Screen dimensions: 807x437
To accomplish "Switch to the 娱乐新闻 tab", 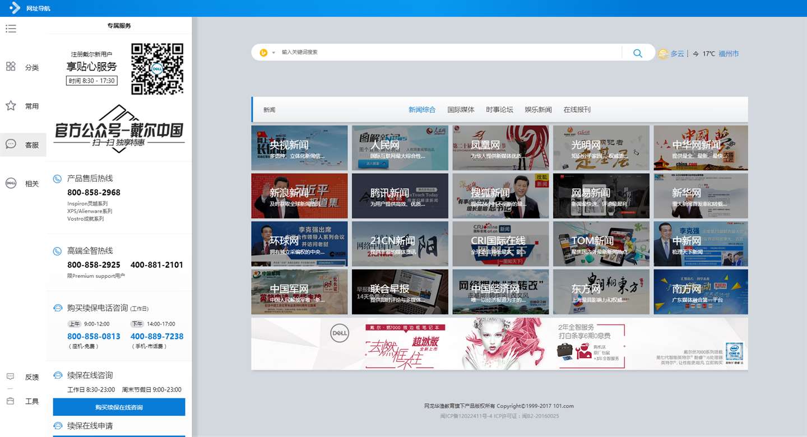I will click(x=538, y=110).
